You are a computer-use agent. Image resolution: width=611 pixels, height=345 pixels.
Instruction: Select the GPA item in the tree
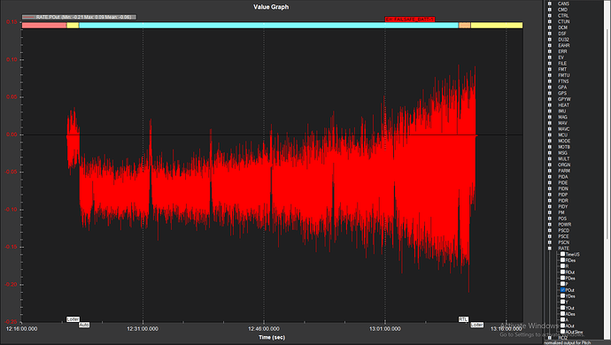[562, 88]
